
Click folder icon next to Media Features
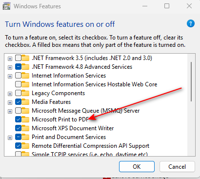[x=25, y=102]
